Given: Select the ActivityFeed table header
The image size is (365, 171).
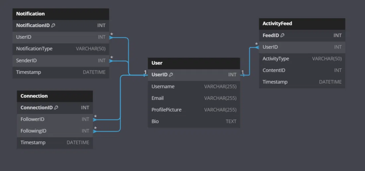Looking at the screenshot, I should click(x=302, y=24).
